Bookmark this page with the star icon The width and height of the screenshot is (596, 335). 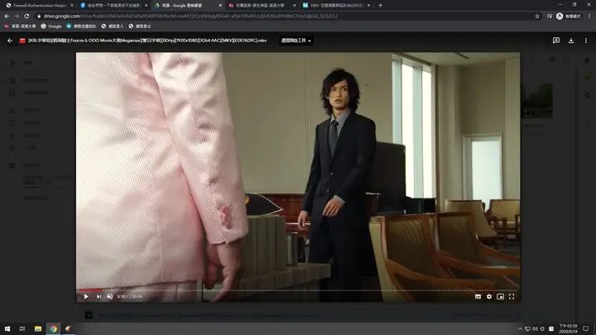[x=537, y=16]
